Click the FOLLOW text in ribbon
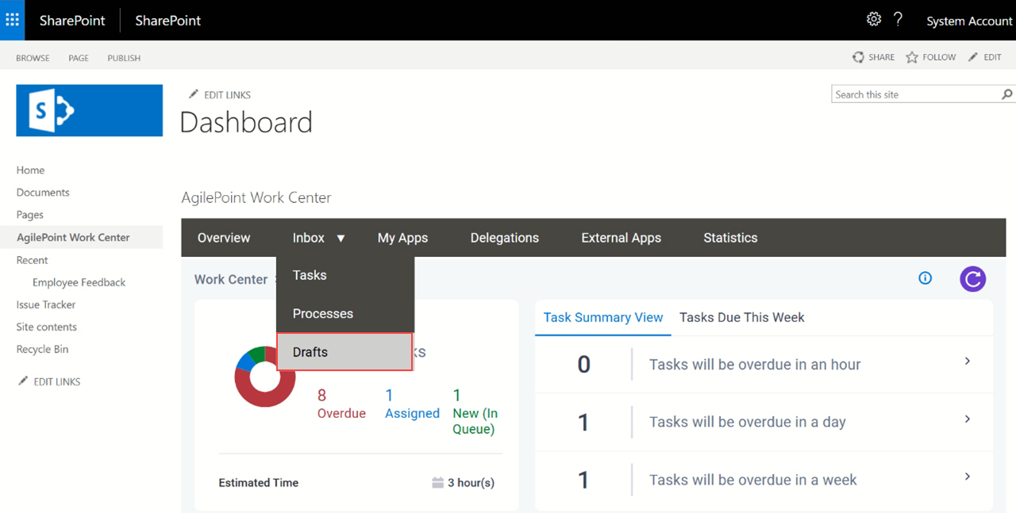 click(x=939, y=57)
